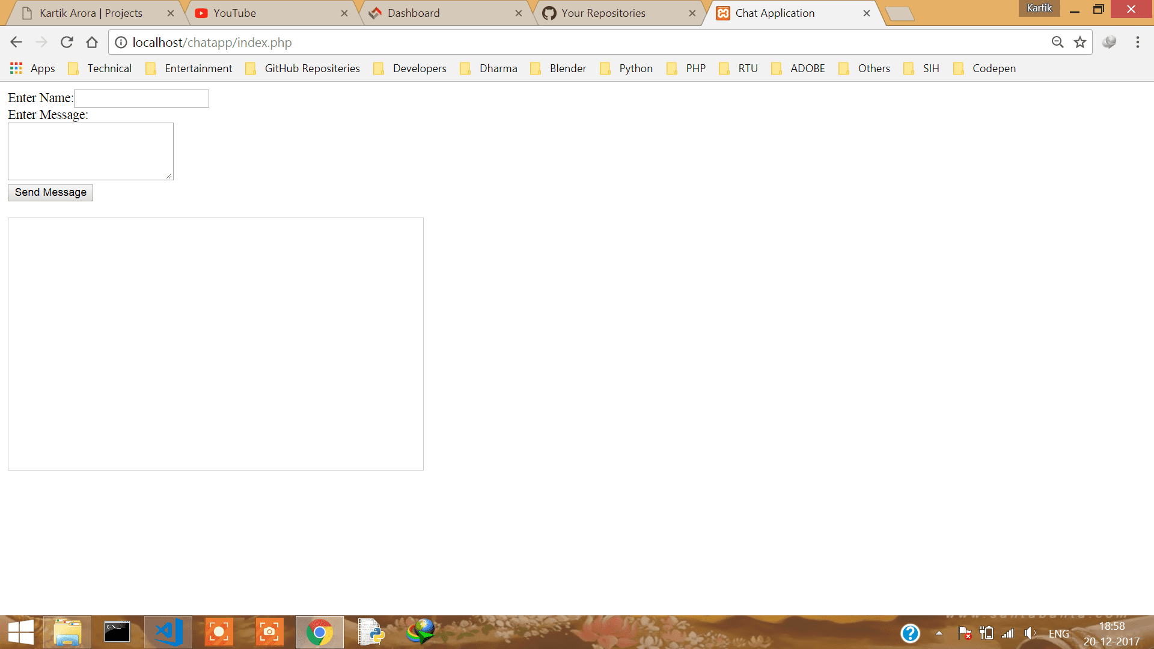Open the Developers bookmarks folder
Viewport: 1154px width, 649px height.
tap(410, 69)
